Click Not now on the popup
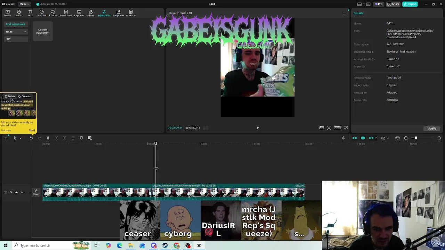This screenshot has height=250, width=445. (x=6, y=131)
